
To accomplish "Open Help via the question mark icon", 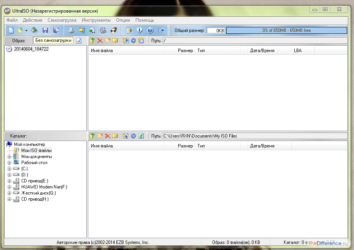I will tap(150, 30).
